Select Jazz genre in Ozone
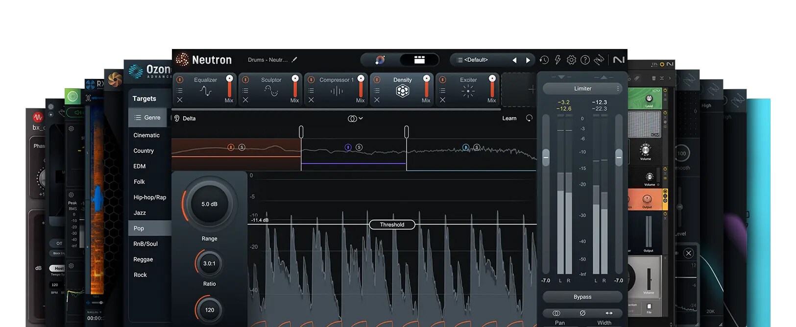This screenshot has width=796, height=327. pos(140,213)
